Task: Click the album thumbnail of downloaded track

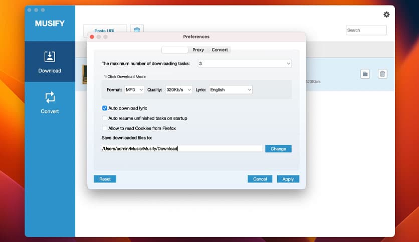Action: click(85, 74)
